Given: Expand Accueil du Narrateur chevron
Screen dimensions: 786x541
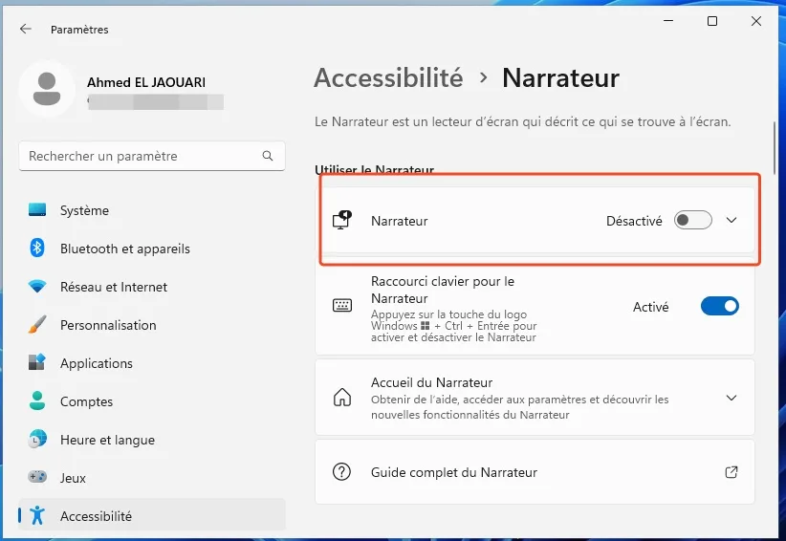Looking at the screenshot, I should point(731,398).
